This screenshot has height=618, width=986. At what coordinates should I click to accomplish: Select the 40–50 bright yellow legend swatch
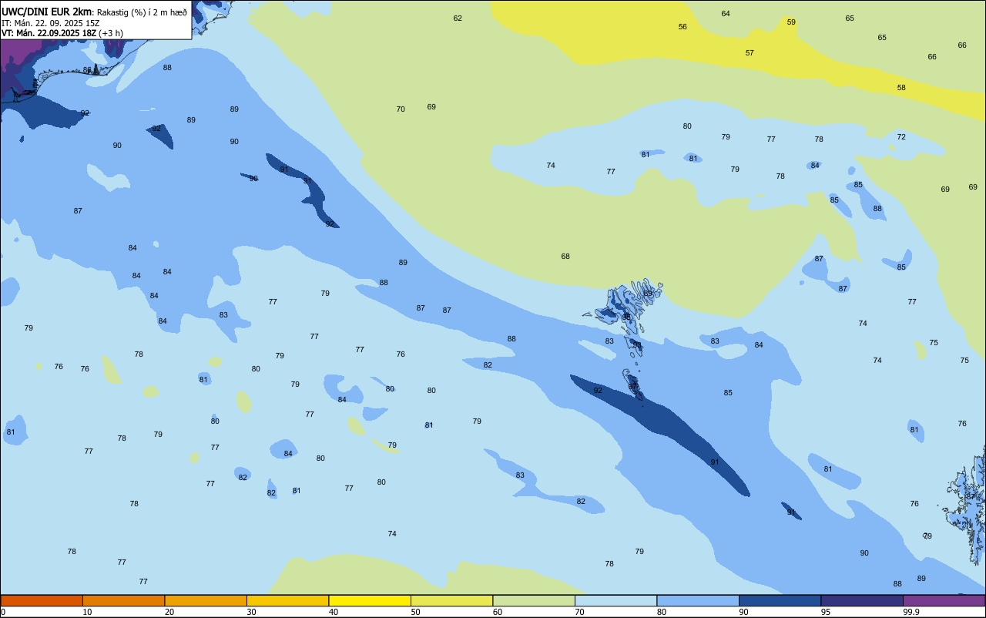click(x=370, y=600)
